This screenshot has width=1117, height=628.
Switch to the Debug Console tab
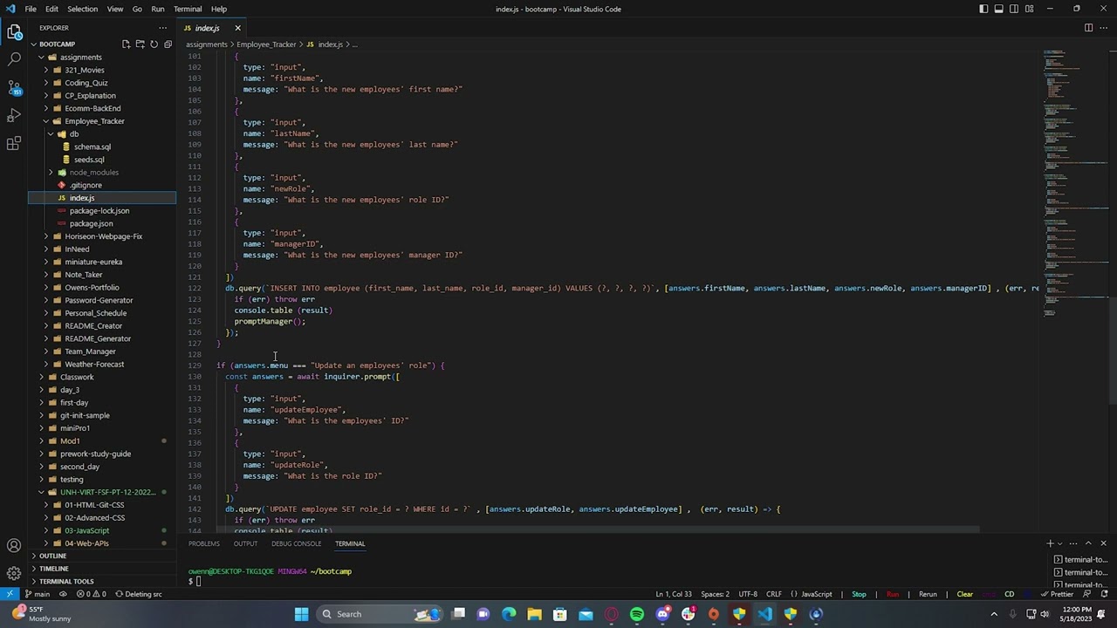296,543
